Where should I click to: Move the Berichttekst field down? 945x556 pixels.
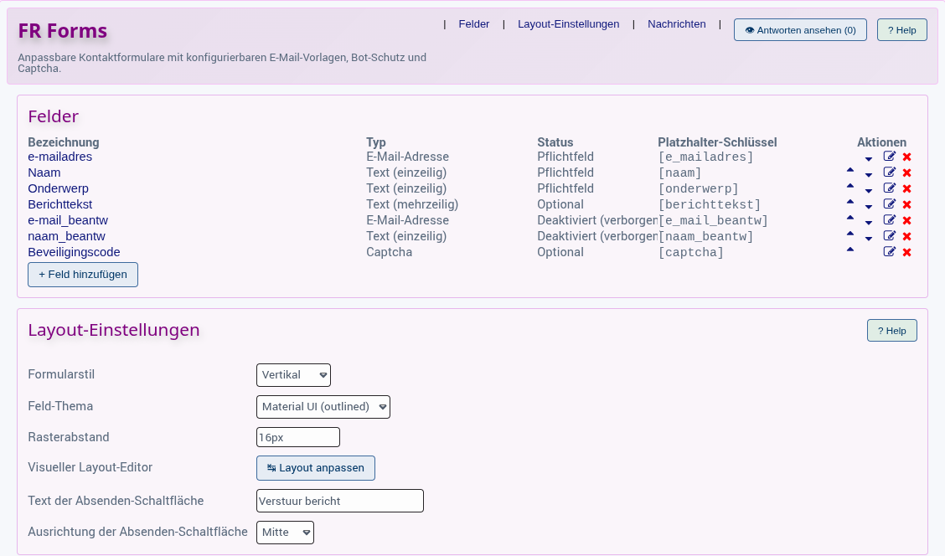point(869,207)
